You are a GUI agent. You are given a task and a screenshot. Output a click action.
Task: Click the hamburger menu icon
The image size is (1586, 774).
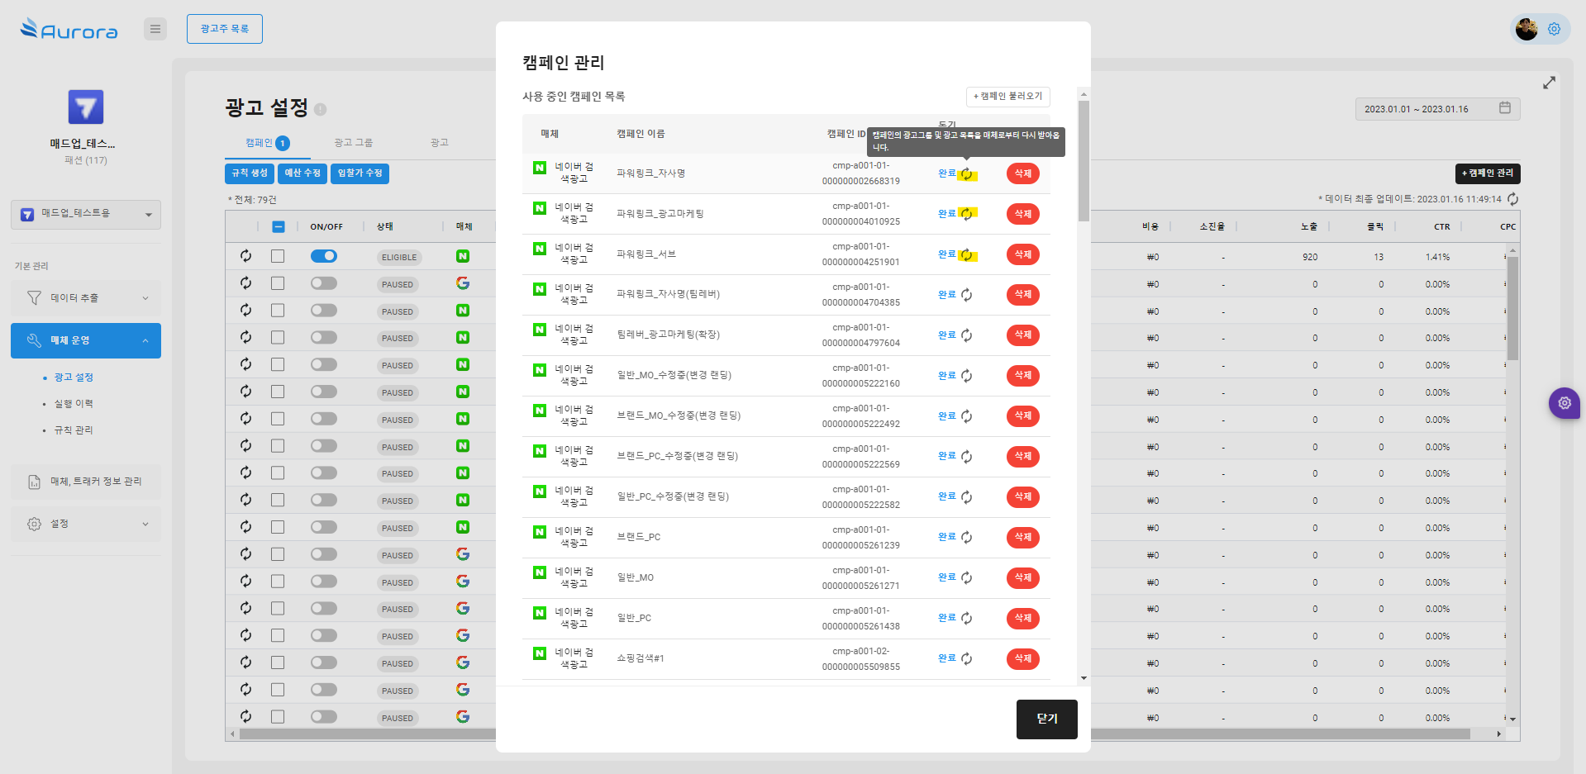(x=155, y=29)
